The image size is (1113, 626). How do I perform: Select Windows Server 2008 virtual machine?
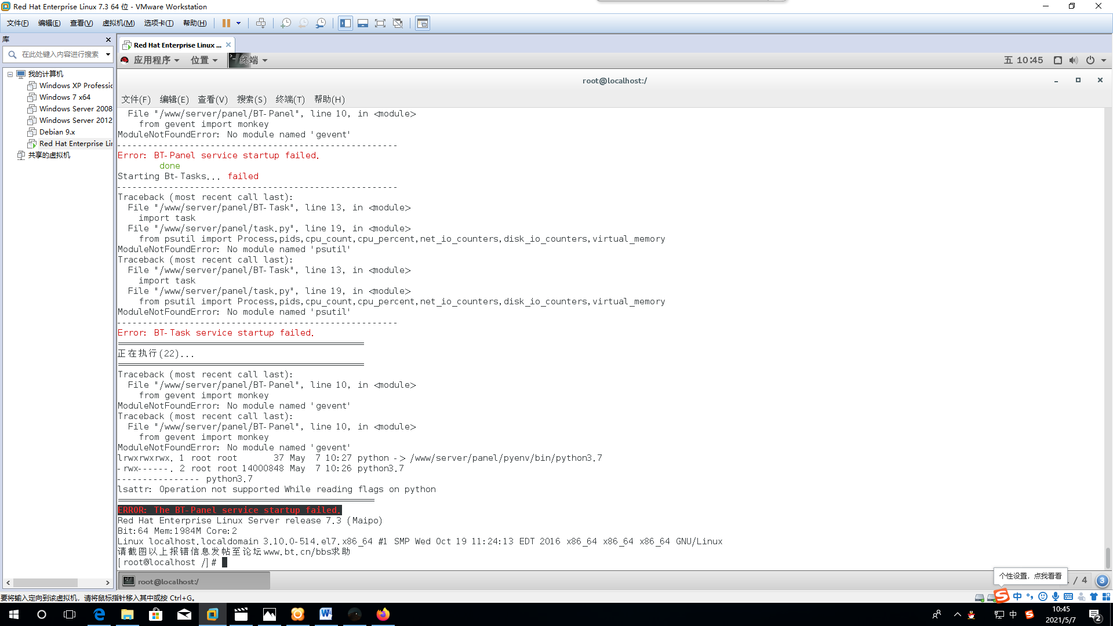point(70,109)
